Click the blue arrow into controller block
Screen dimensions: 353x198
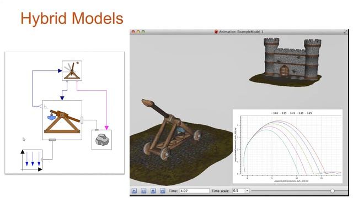point(60,71)
